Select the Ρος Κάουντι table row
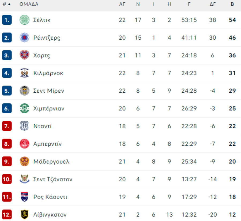The height and width of the screenshot is (221, 241). coord(120,197)
